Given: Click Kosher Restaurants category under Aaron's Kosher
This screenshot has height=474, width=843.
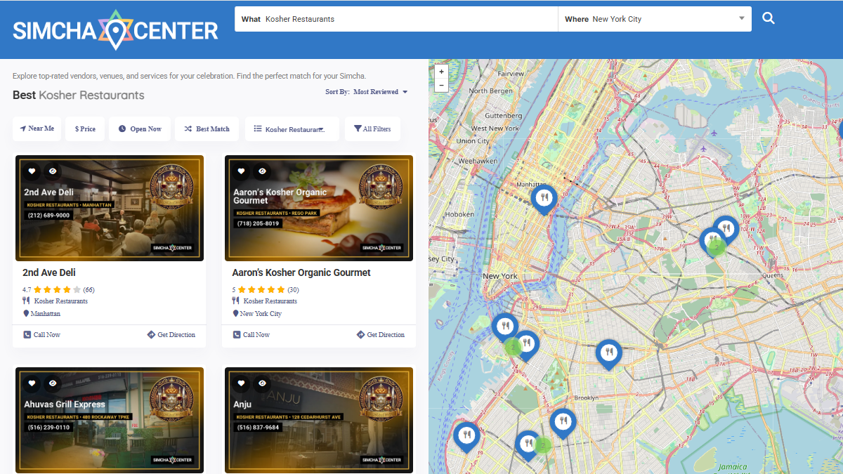Looking at the screenshot, I should tap(270, 301).
